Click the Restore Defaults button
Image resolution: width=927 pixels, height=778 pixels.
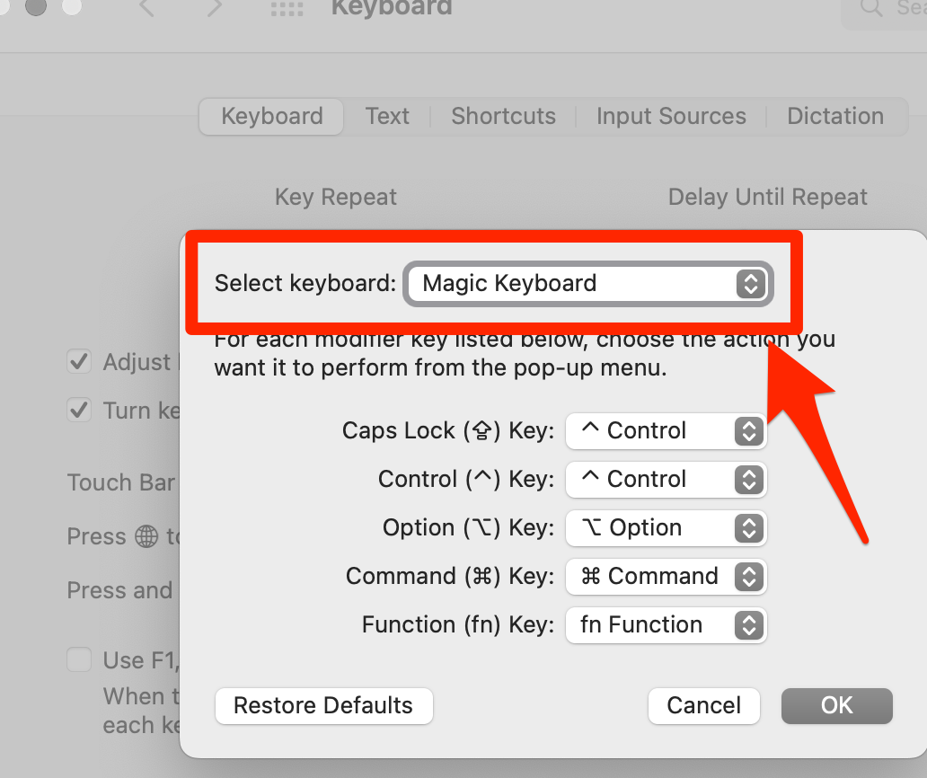[323, 706]
